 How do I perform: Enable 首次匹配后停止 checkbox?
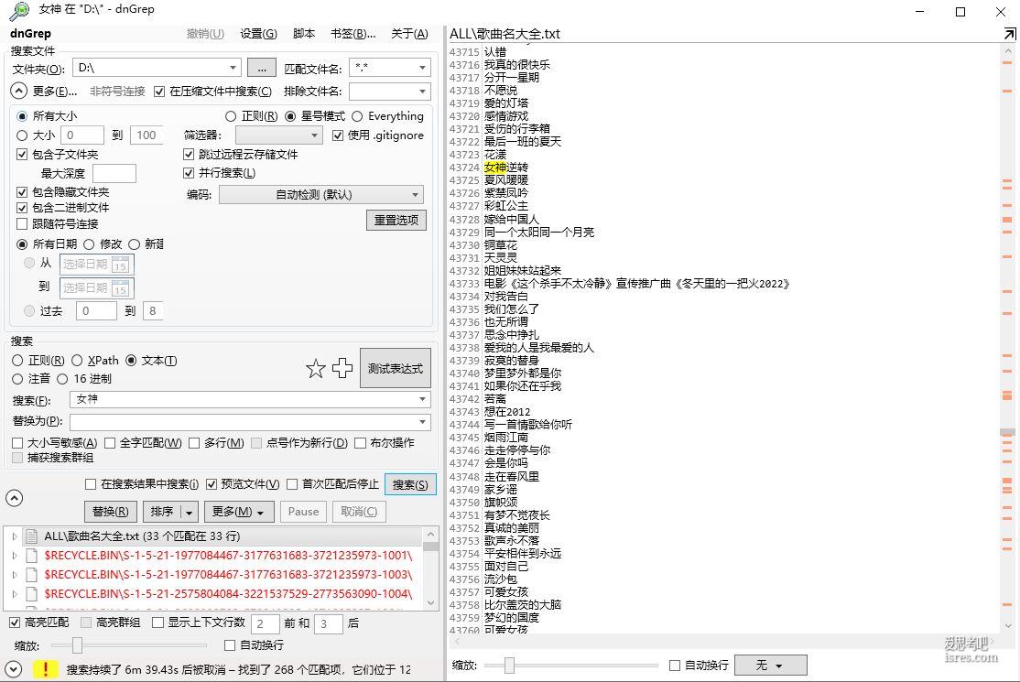point(292,484)
